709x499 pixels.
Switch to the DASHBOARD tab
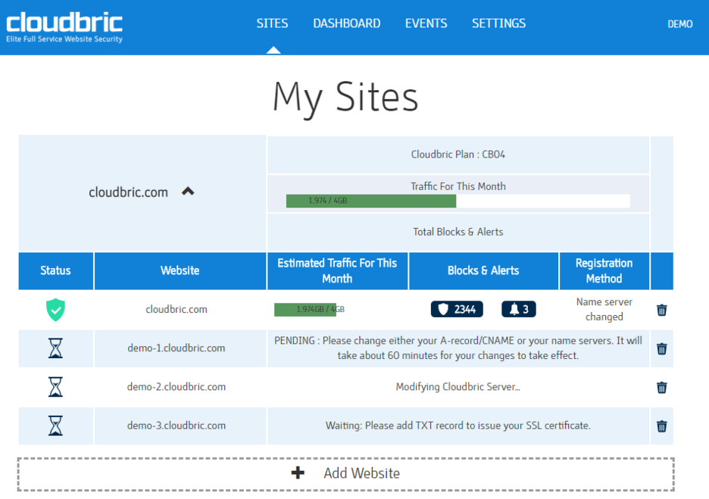pos(347,23)
